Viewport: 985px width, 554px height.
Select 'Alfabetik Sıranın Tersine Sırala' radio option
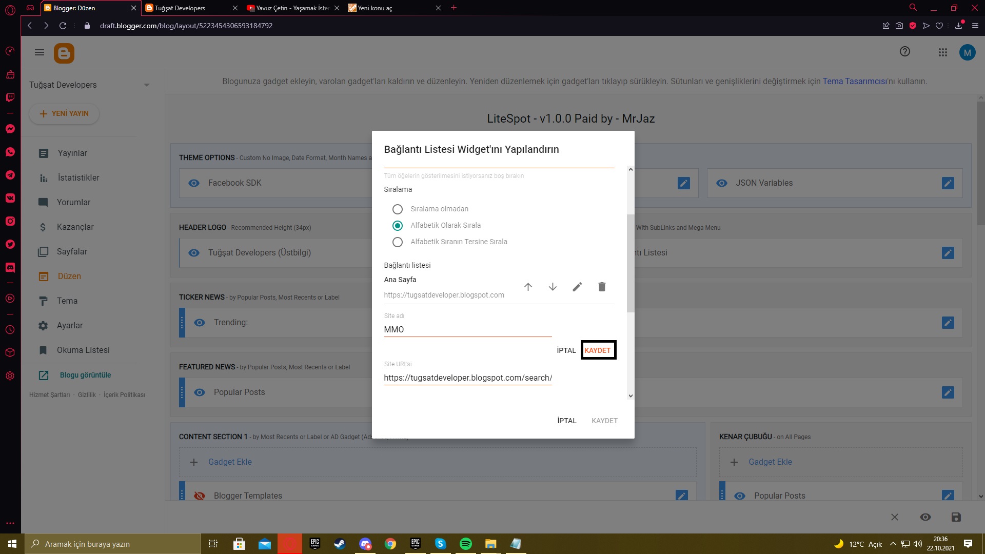click(x=398, y=242)
